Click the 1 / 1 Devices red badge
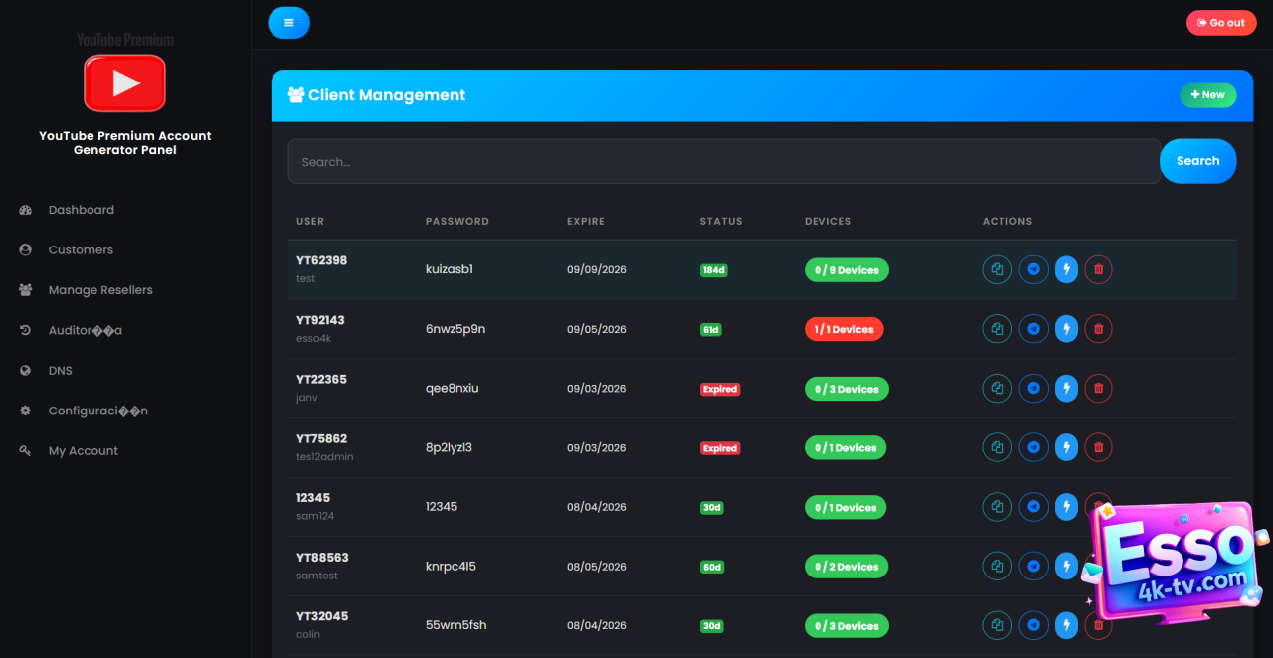The image size is (1273, 658). pyautogui.click(x=843, y=329)
